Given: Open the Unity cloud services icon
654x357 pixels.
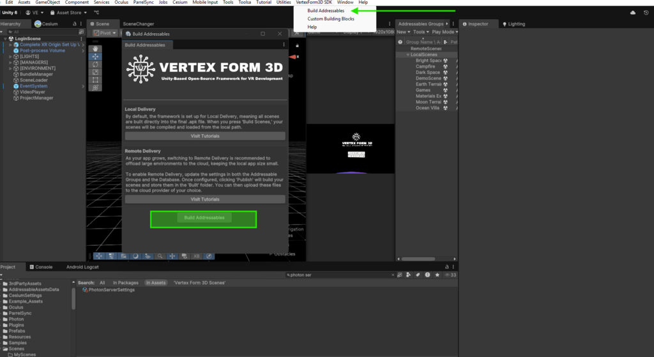Looking at the screenshot, I should click(633, 12).
